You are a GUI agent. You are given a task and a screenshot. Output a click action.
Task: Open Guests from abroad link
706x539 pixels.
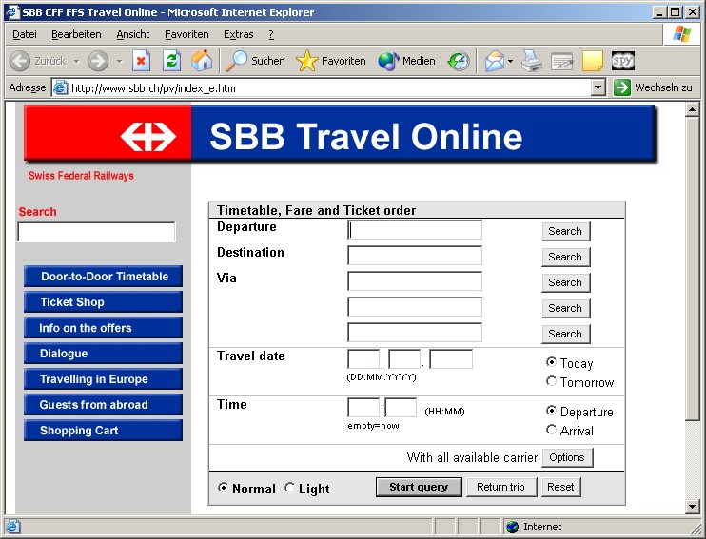pos(103,404)
